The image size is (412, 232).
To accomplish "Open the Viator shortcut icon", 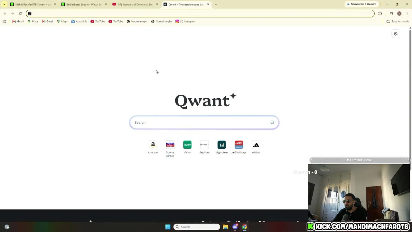I will (187, 145).
